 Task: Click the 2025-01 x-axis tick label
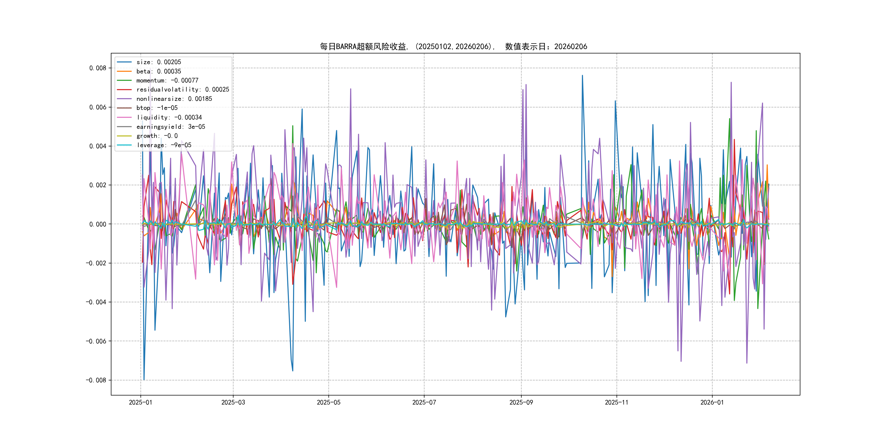[x=140, y=402]
